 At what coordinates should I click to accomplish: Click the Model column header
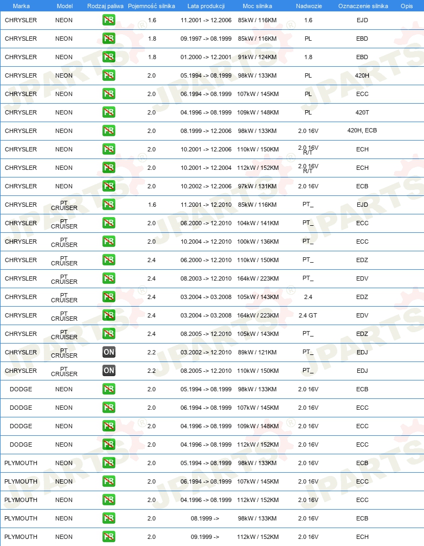pyautogui.click(x=65, y=6)
